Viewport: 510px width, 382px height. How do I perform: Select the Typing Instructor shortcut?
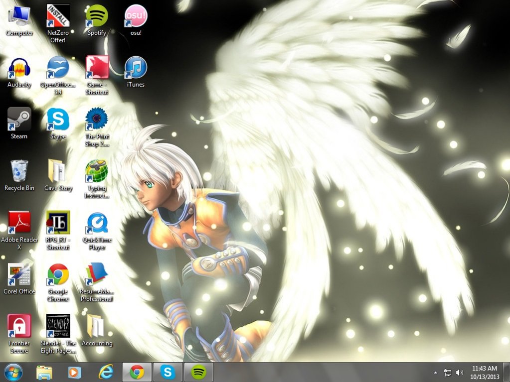click(97, 179)
